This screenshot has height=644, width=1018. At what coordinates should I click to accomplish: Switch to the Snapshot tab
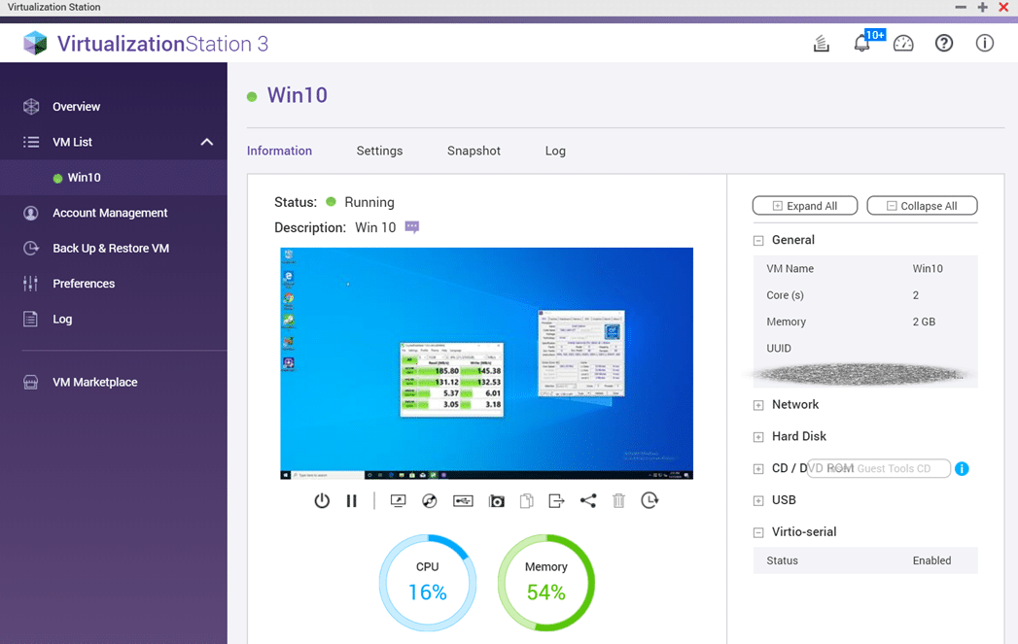[474, 151]
